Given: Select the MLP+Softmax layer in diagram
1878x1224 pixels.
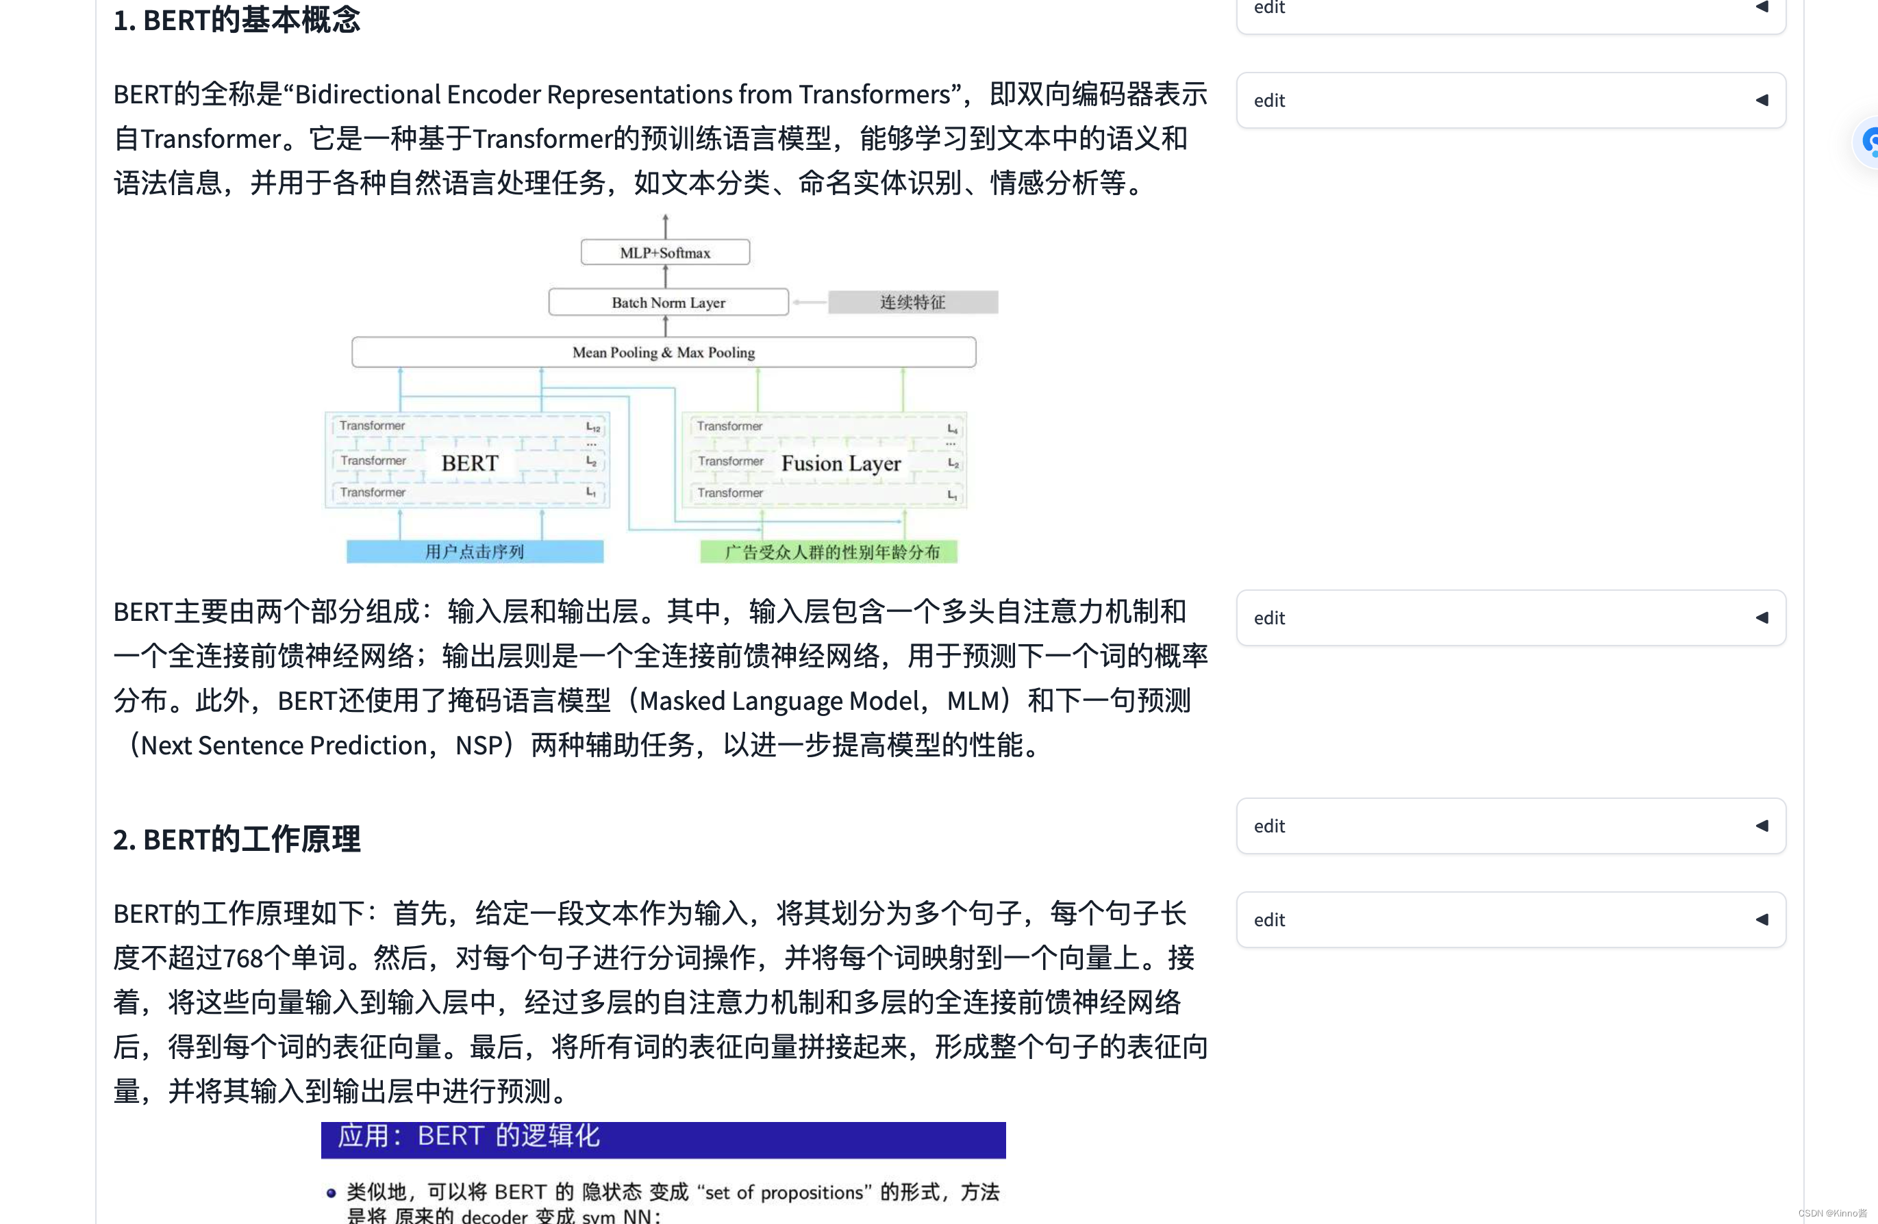Looking at the screenshot, I should point(665,253).
